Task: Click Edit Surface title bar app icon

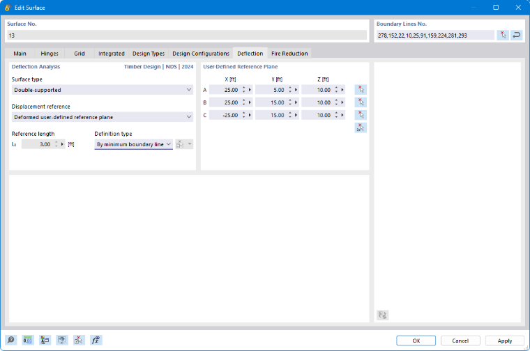Action: click(8, 8)
